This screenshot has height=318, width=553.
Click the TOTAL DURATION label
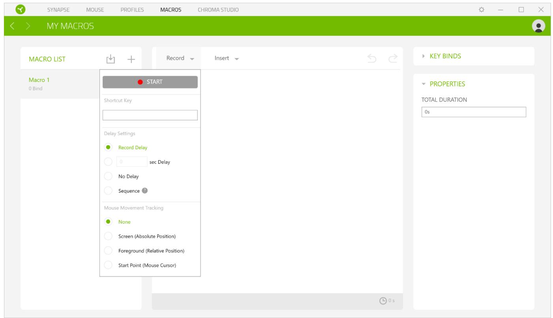click(444, 100)
